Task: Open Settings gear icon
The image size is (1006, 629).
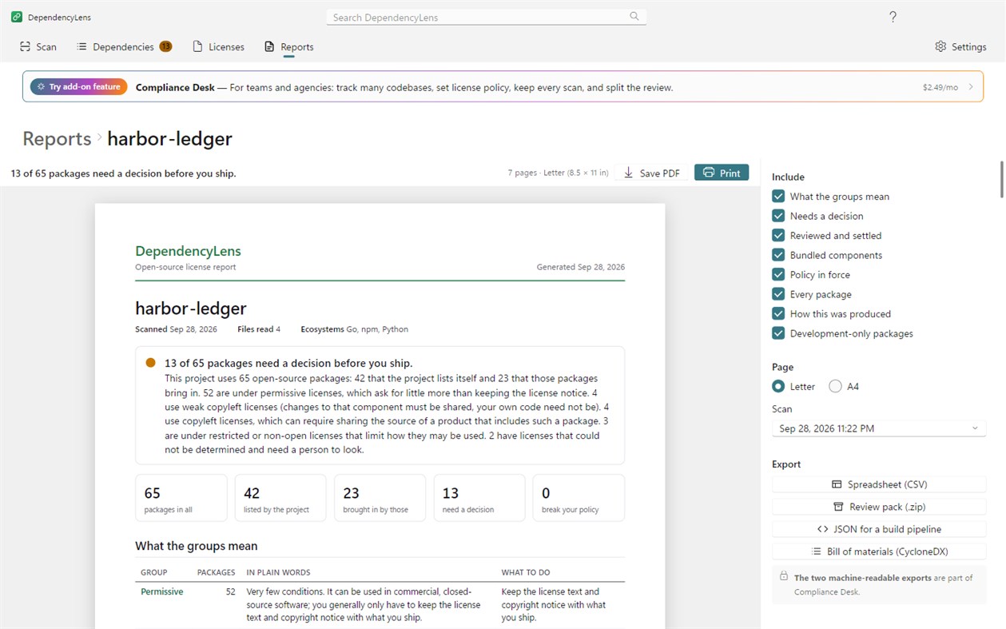Action: [940, 46]
